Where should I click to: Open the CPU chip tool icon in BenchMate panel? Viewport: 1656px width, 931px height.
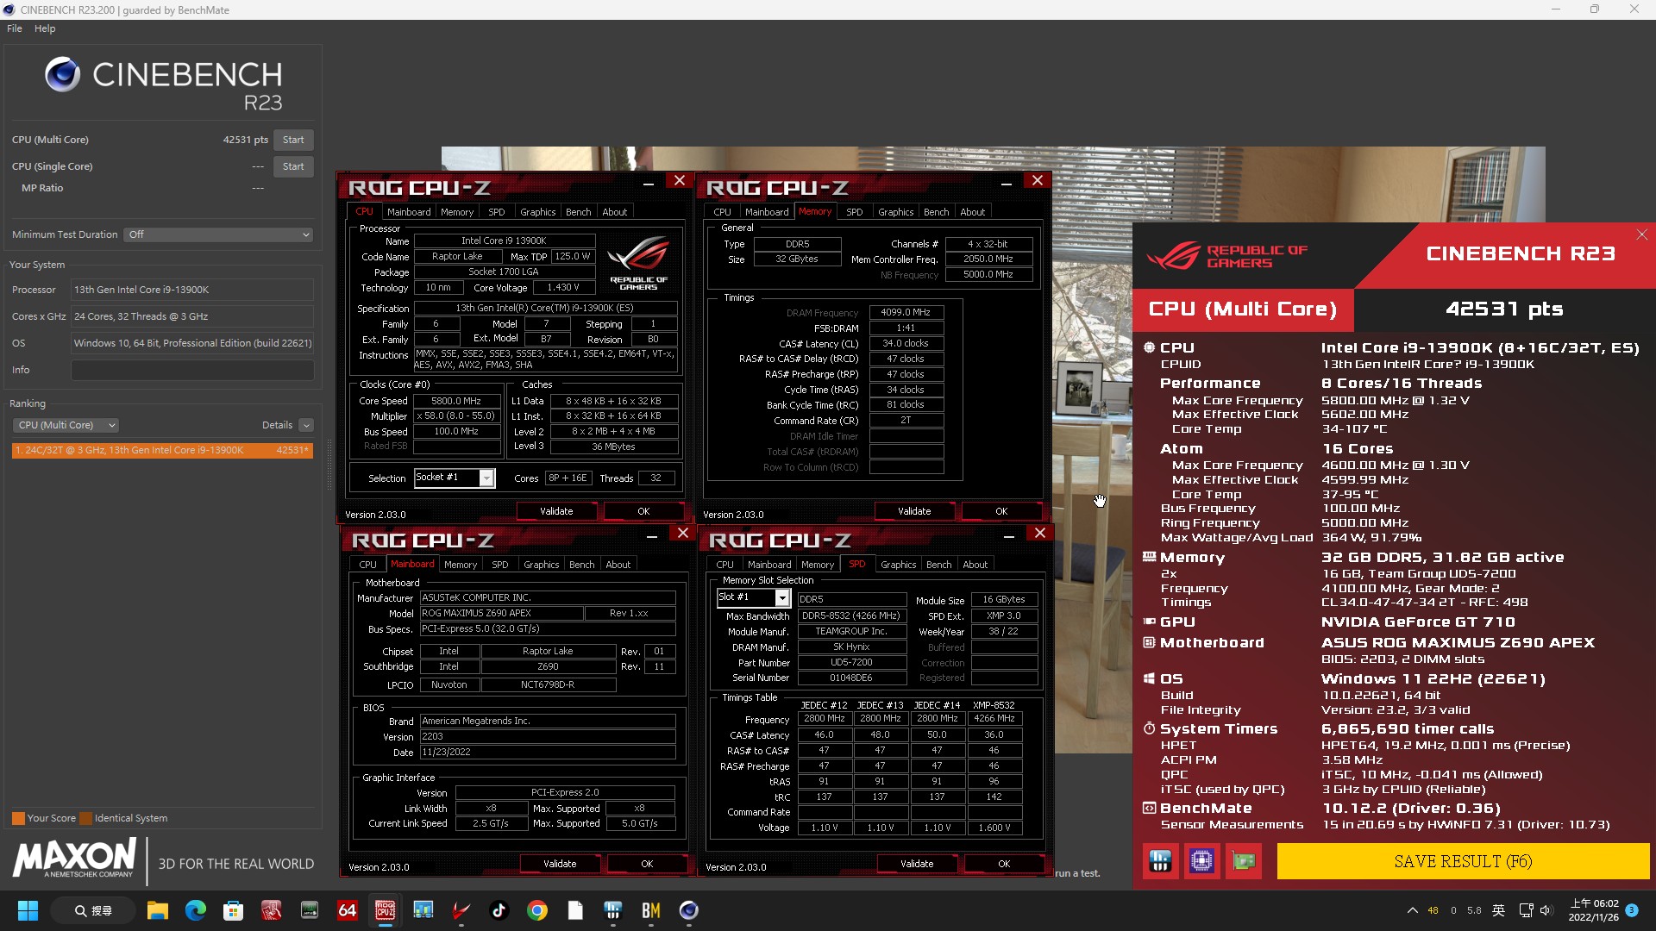click(x=1201, y=861)
